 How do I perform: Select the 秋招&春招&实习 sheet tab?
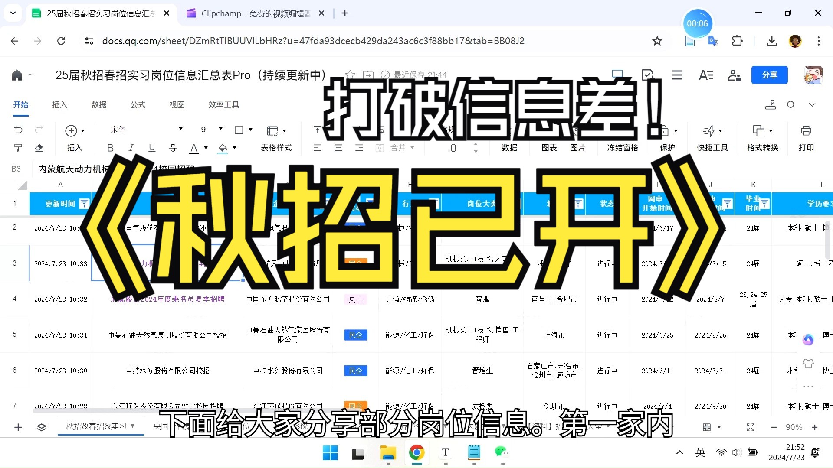[x=100, y=426]
